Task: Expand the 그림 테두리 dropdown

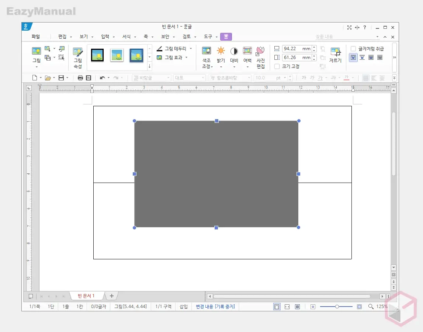Action: (x=191, y=48)
